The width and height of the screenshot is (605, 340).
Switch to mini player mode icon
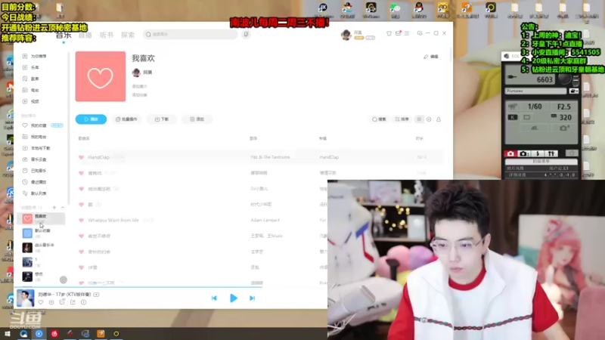[x=420, y=33]
